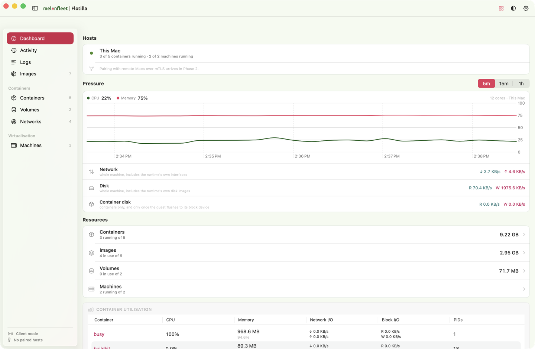Click the Containers cube icon in sidebar
Screen dimensions: 535x349
[14, 98]
